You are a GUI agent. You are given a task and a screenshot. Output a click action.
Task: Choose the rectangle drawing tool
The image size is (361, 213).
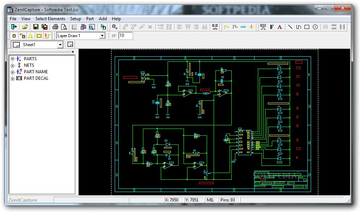[307, 27]
